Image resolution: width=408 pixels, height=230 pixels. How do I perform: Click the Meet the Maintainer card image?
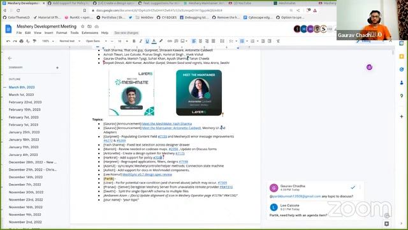[199, 93]
